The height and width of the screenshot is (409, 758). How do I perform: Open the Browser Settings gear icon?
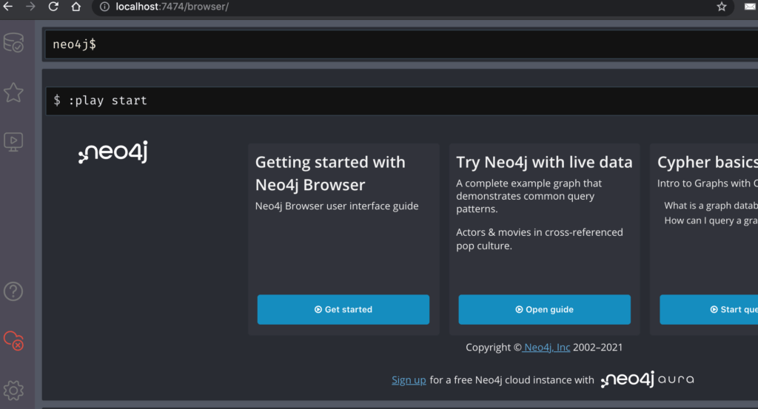(x=13, y=391)
